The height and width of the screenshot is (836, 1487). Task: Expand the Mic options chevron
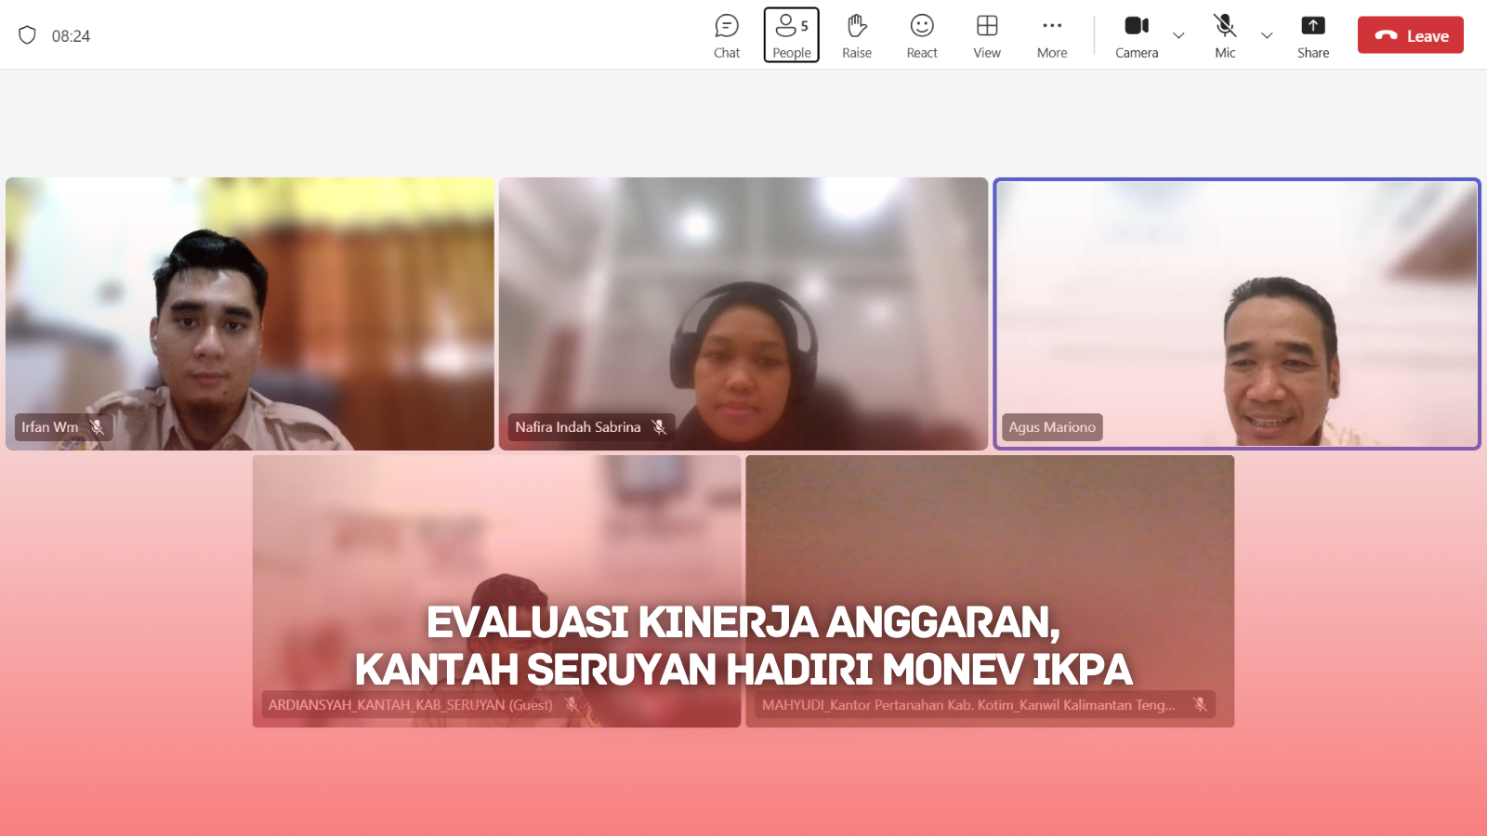click(1266, 36)
